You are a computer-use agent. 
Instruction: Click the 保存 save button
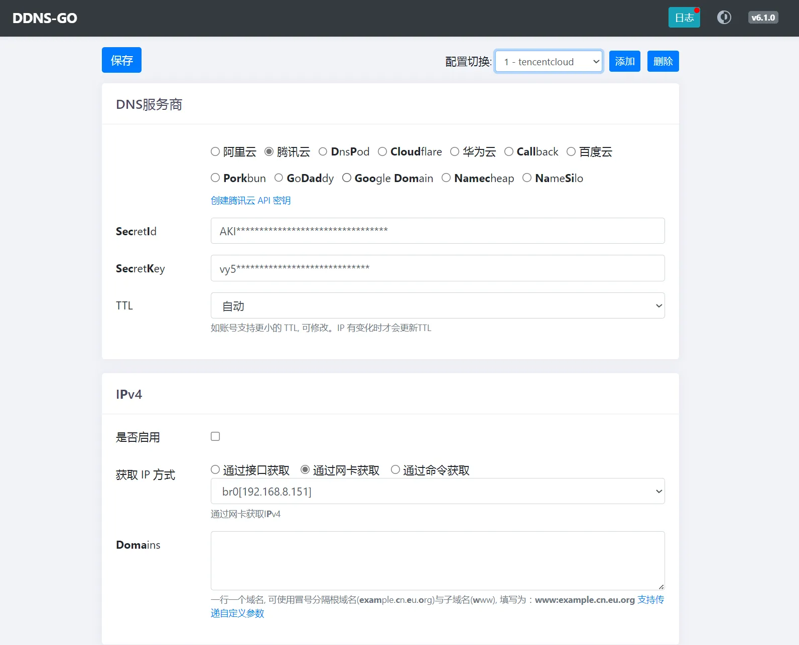[121, 60]
